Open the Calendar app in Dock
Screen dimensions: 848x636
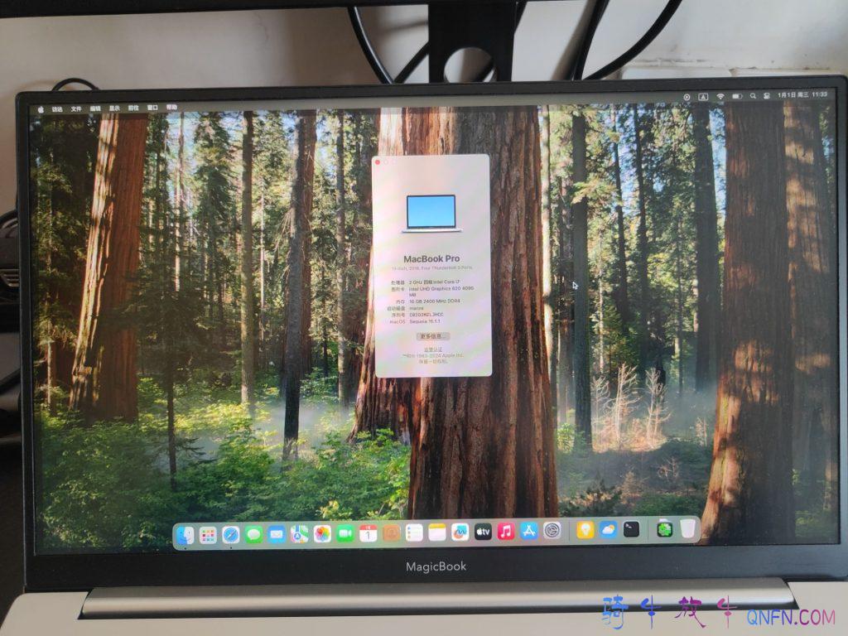click(369, 533)
